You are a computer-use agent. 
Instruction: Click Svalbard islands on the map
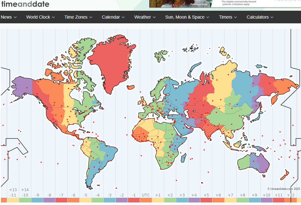tap(161, 56)
